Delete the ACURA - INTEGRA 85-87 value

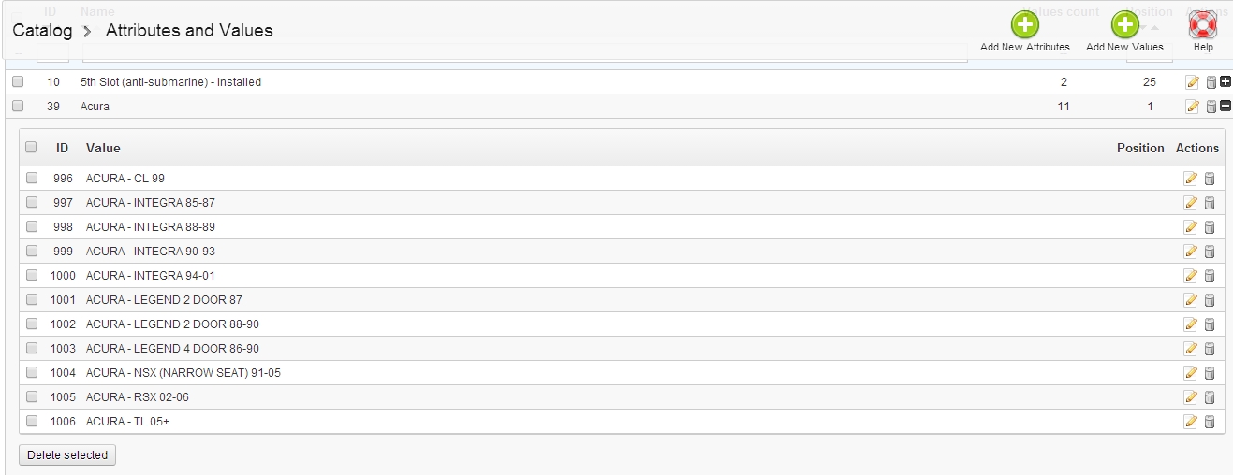click(x=1209, y=203)
